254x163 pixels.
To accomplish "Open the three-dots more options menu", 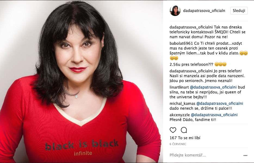I will [x=245, y=155].
